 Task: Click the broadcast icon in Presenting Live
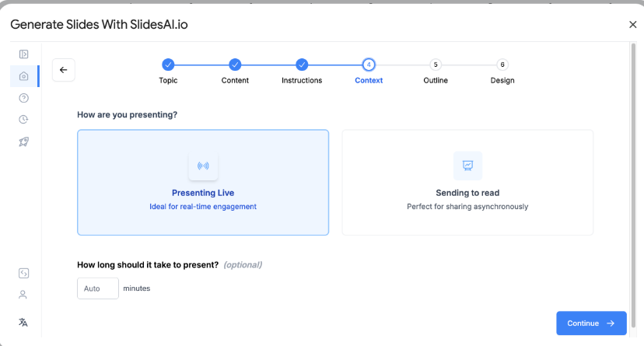click(203, 166)
